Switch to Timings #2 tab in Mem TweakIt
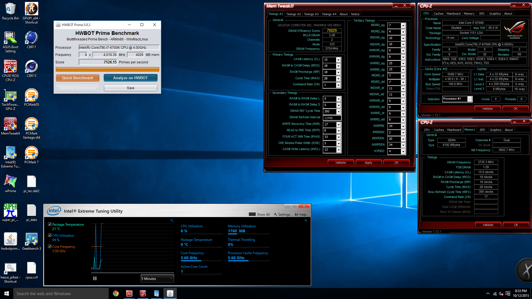Image resolution: width=532 pixels, height=299 pixels. point(293,14)
